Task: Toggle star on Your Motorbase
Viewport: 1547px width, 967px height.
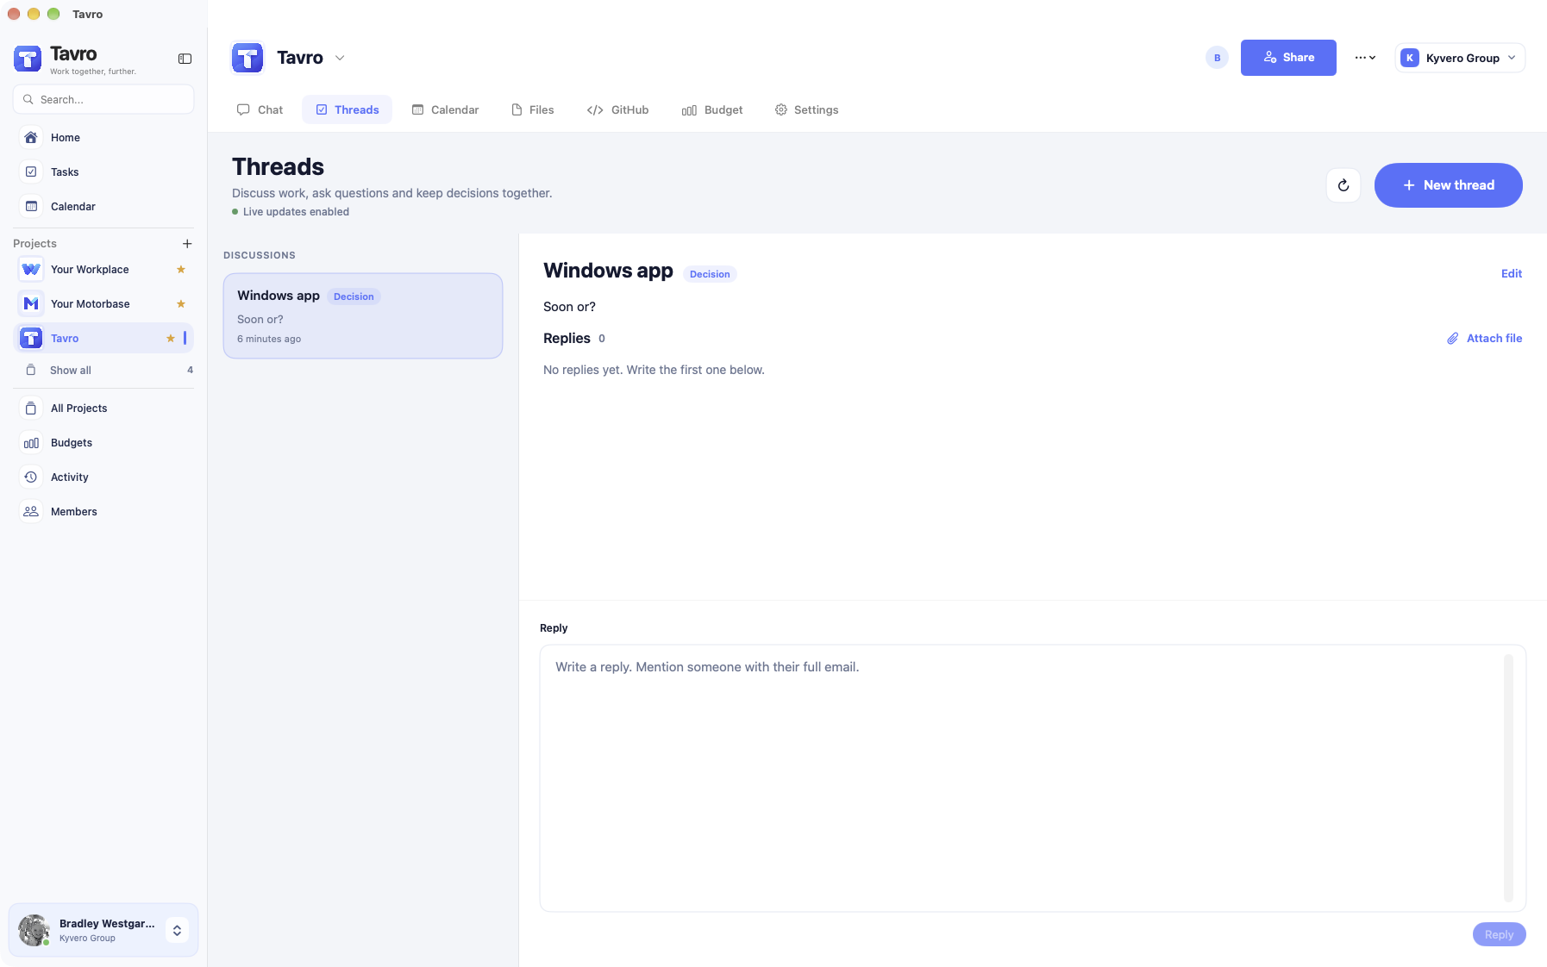Action: click(x=181, y=304)
